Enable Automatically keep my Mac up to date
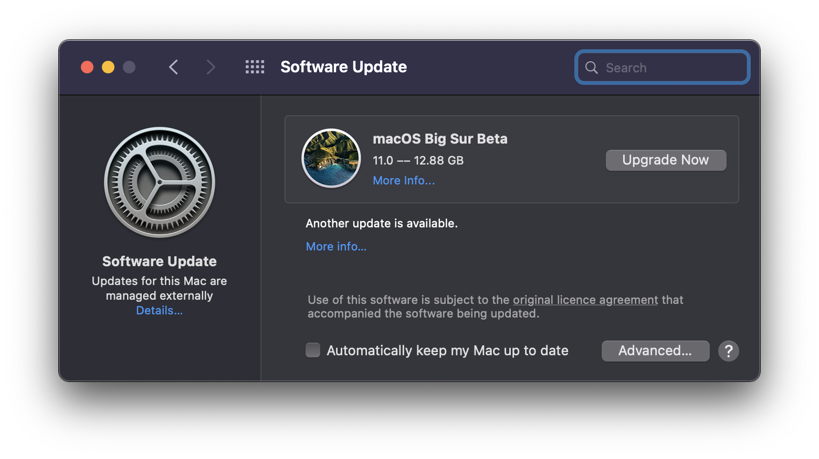Screen dimensions: 819x459 point(313,350)
